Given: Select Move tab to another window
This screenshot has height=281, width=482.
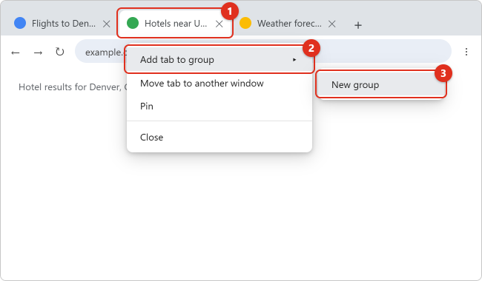Looking at the screenshot, I should [x=219, y=84].
